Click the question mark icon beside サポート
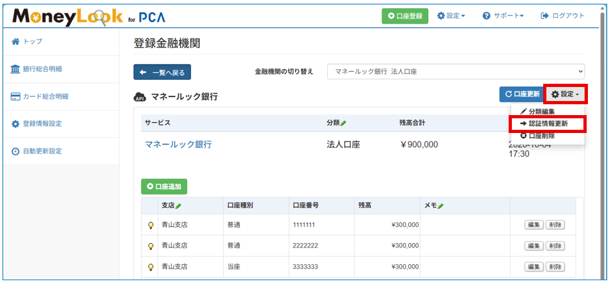The width and height of the screenshot is (609, 282). pyautogui.click(x=487, y=16)
